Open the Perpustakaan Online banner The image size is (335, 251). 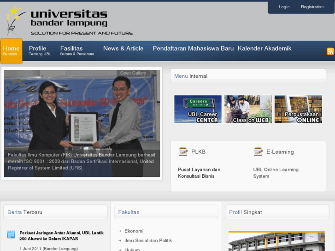tap(298, 109)
